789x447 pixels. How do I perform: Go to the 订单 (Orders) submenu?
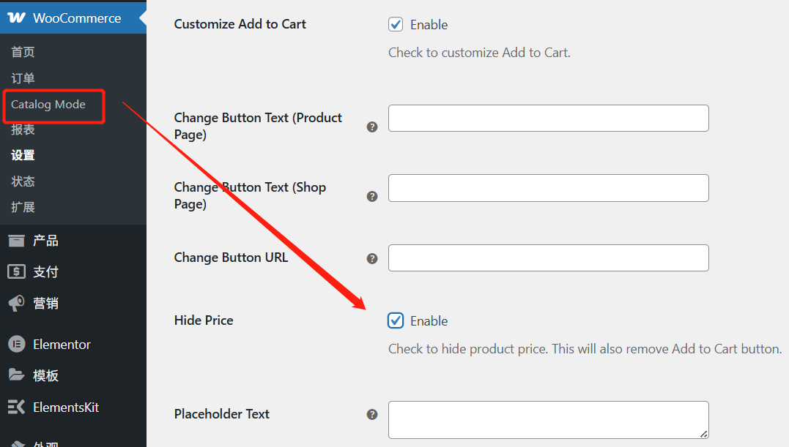tap(23, 78)
